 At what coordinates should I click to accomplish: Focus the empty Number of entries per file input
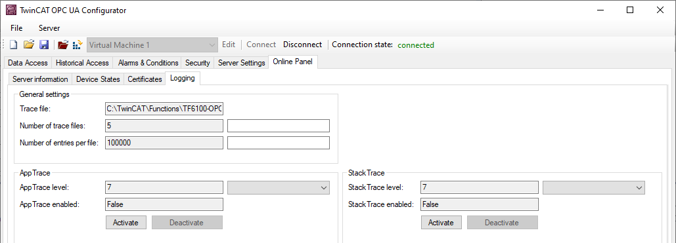click(279, 143)
